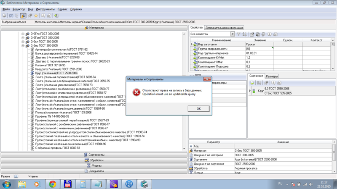337x189 pixels.
Task: Click the Документ на материал parameter row
Action: click(260, 155)
